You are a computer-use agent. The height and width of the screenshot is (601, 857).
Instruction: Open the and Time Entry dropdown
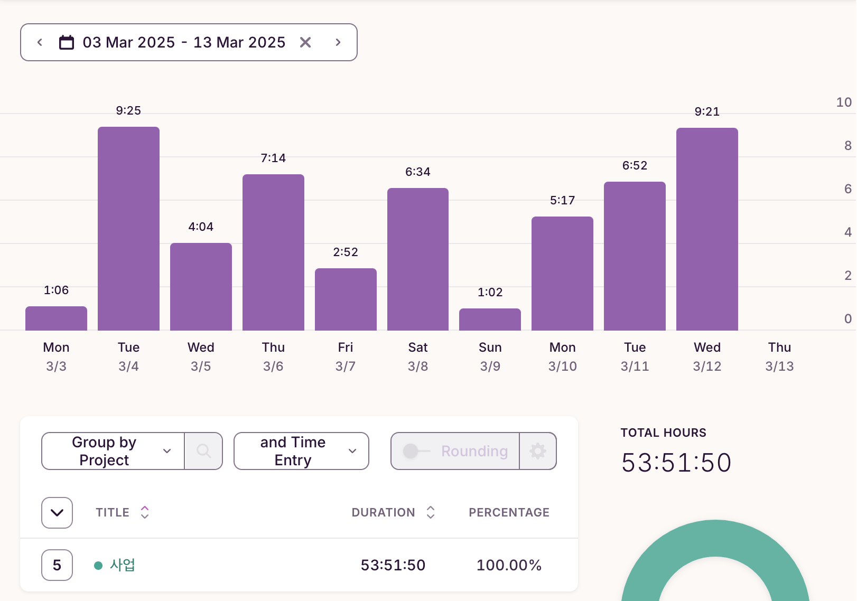click(301, 451)
